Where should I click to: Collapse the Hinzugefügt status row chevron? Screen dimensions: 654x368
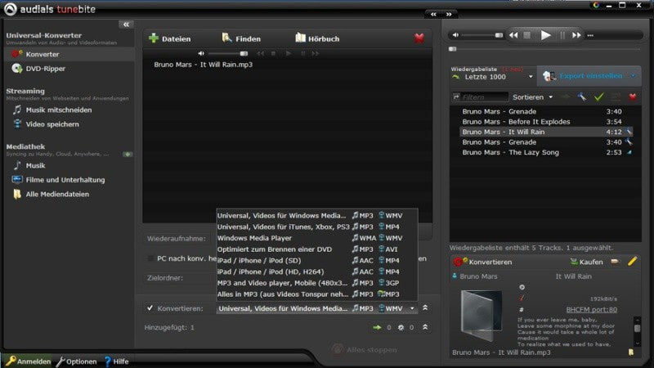click(x=425, y=327)
